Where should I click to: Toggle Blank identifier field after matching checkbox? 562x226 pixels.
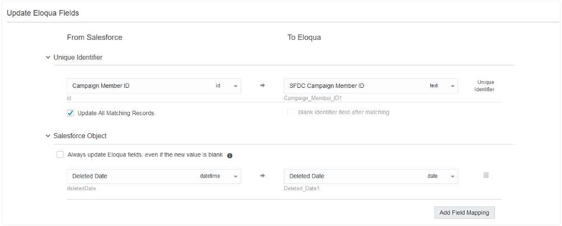[x=291, y=112]
